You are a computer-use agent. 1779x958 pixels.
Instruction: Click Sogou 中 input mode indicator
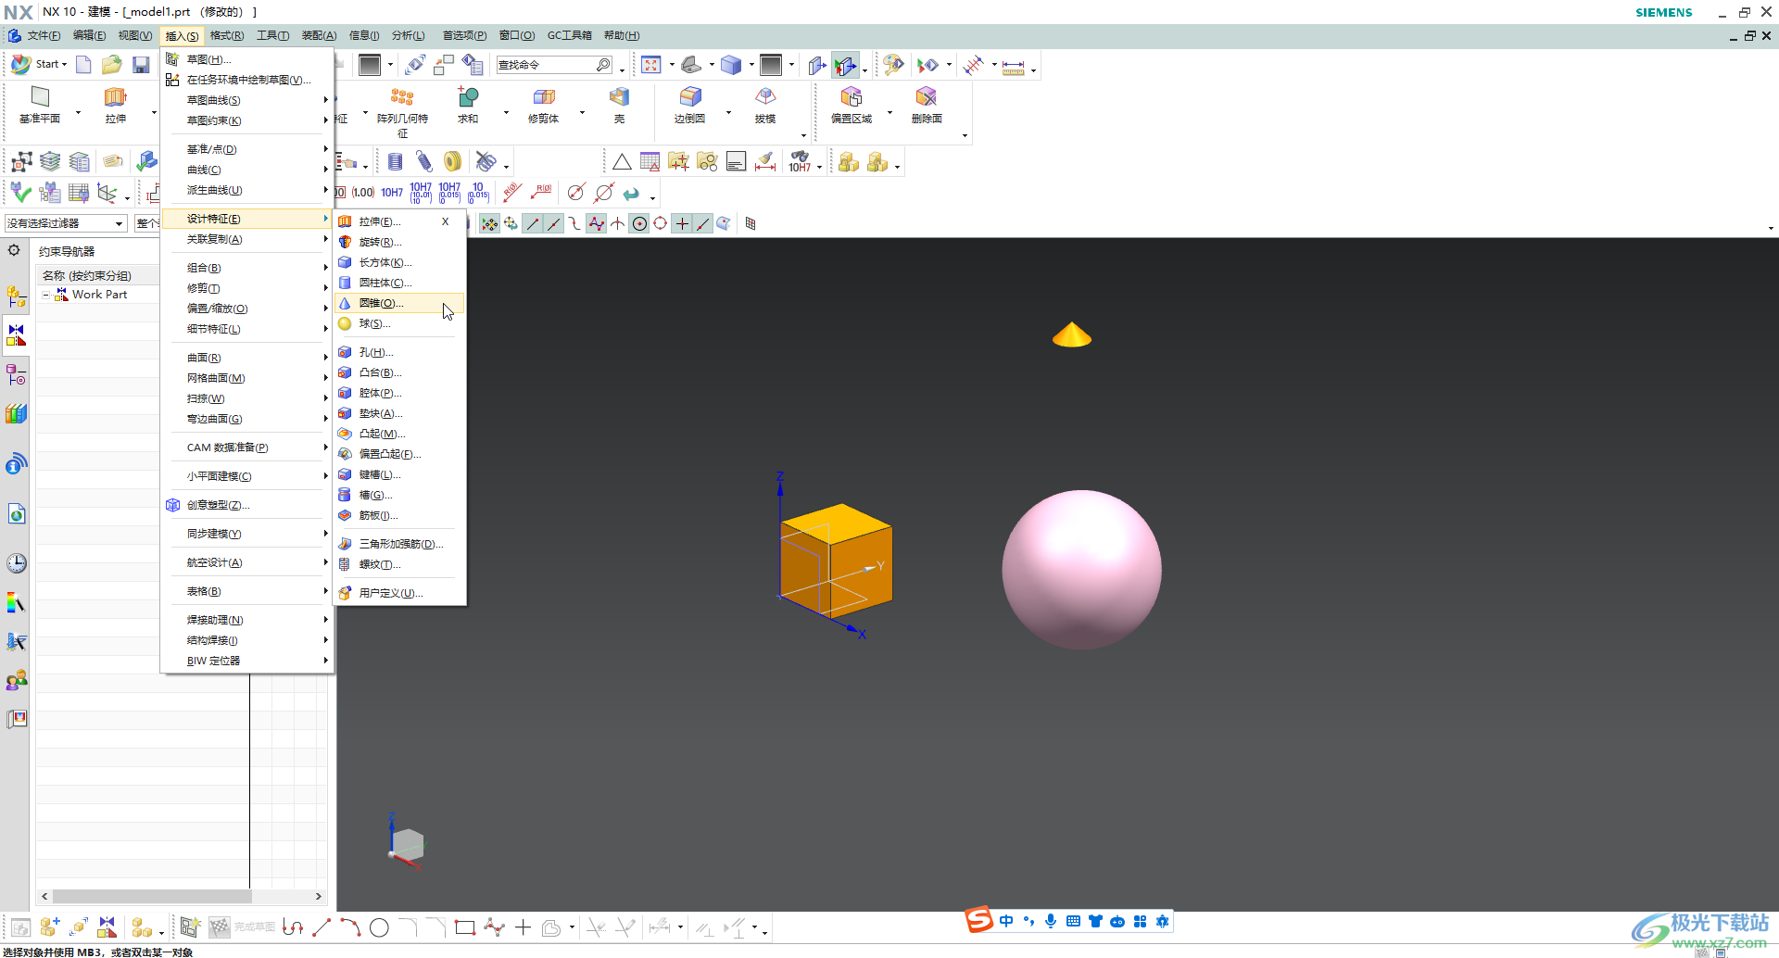(1006, 921)
